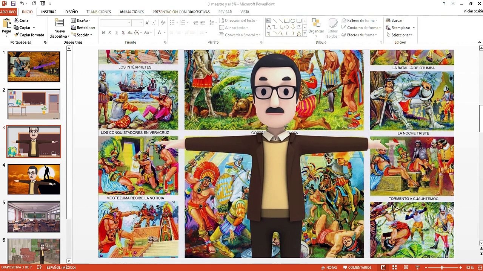This screenshot has height=271, width=483.
Task: Open the ARCHIVO tab
Action: 8,12
